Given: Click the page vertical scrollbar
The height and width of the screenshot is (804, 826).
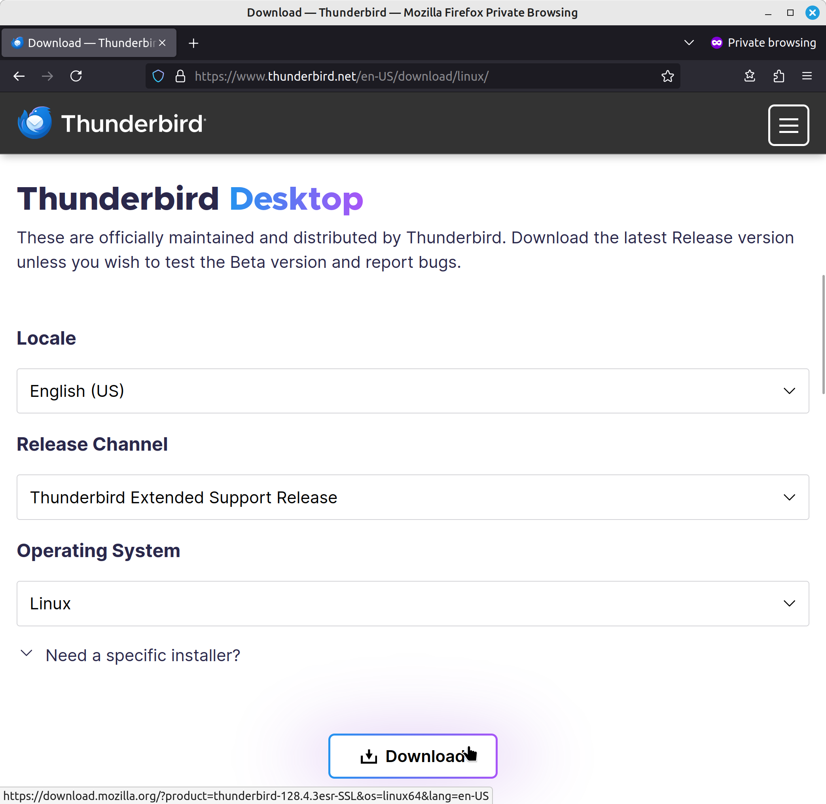Looking at the screenshot, I should [x=823, y=334].
